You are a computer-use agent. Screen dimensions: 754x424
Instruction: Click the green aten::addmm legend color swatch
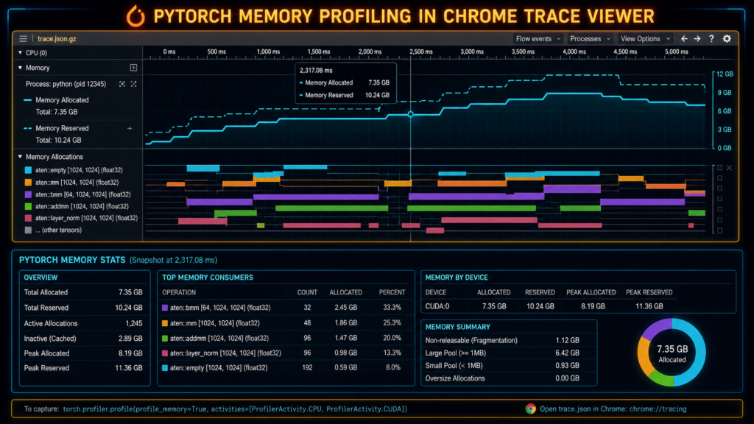[x=28, y=206]
